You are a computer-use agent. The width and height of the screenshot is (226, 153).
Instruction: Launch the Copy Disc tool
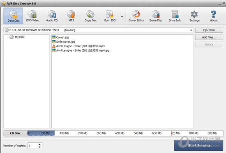[x=90, y=16]
